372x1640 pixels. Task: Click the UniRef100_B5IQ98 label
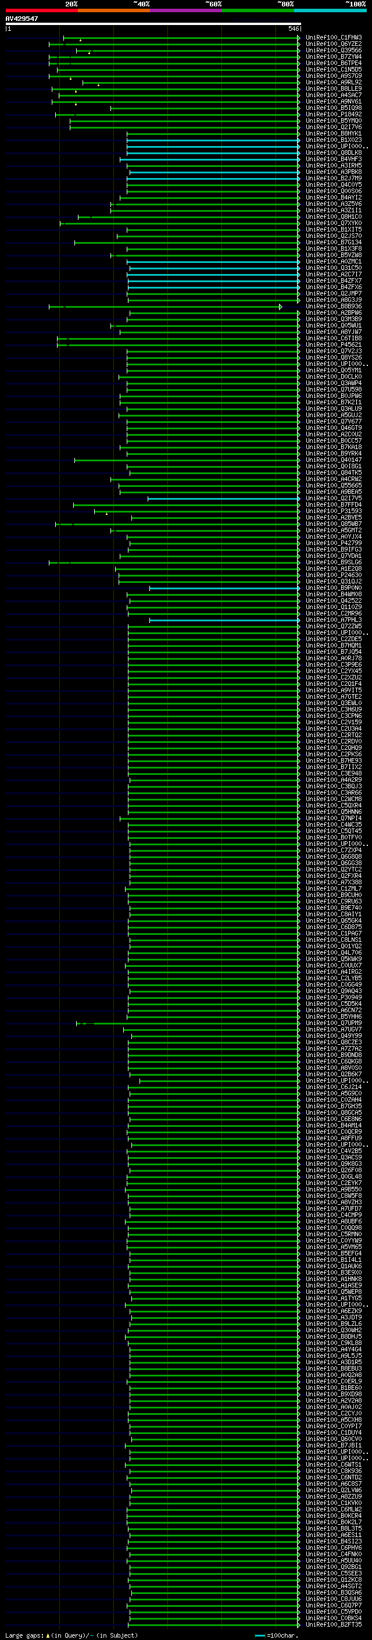[x=334, y=108]
